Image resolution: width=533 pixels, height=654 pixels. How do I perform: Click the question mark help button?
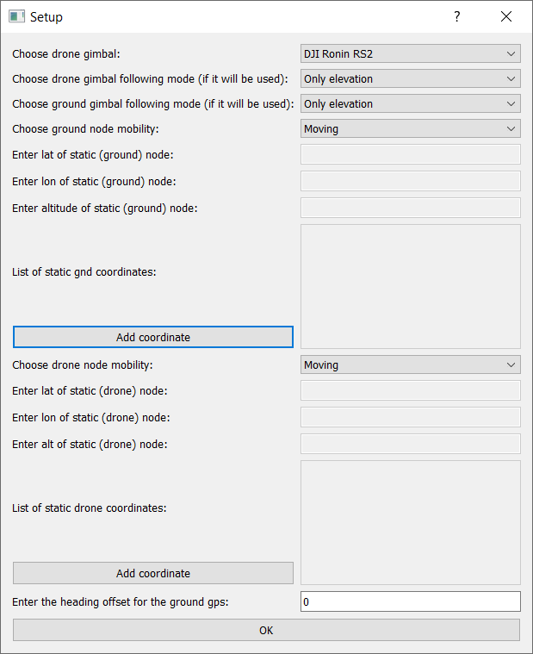tap(457, 16)
